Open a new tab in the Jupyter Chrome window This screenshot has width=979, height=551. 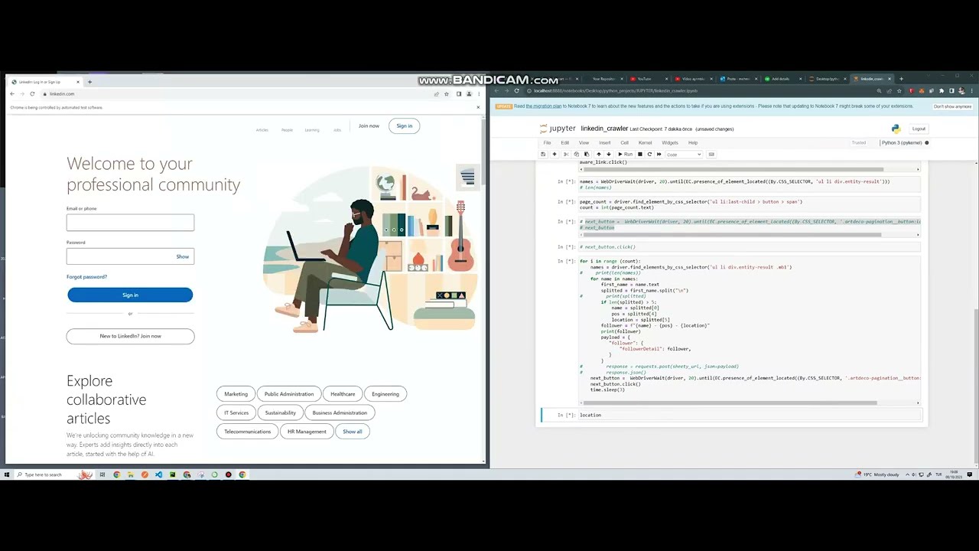click(901, 79)
